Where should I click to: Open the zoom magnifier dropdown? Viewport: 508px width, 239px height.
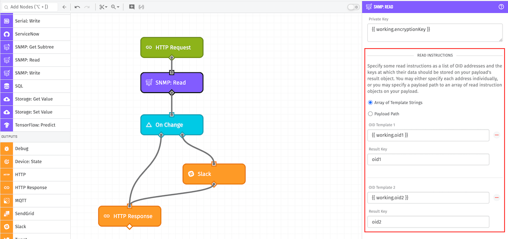tap(115, 7)
